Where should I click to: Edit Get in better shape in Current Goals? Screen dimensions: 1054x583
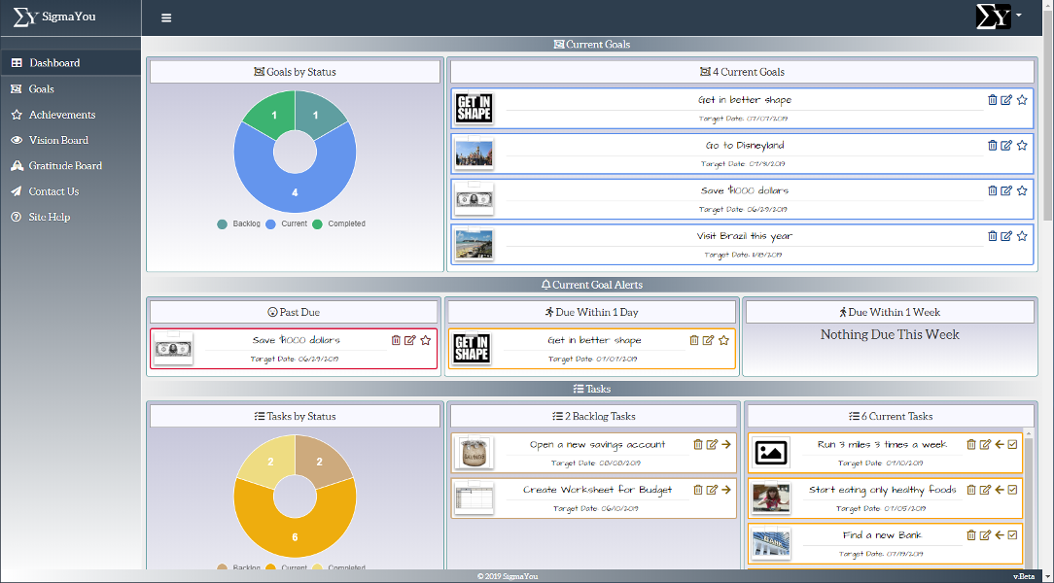tap(1006, 100)
